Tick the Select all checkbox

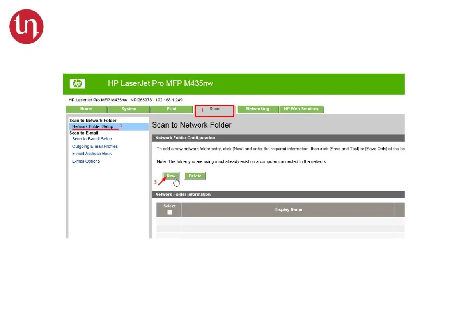pyautogui.click(x=169, y=212)
